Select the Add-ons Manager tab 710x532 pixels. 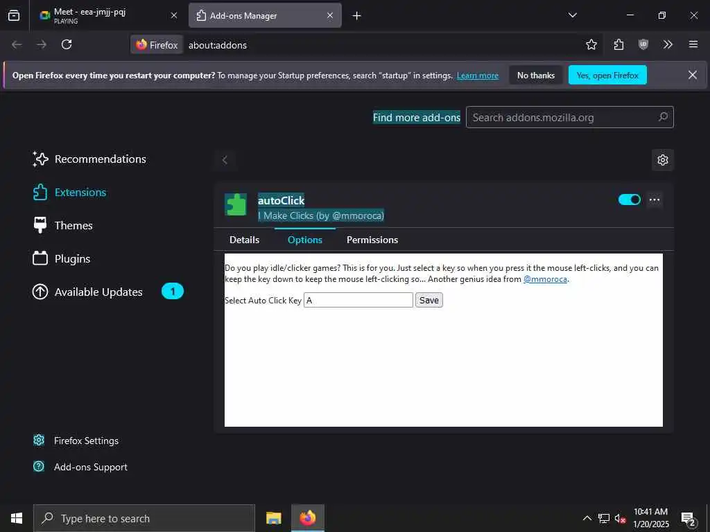coord(265,15)
